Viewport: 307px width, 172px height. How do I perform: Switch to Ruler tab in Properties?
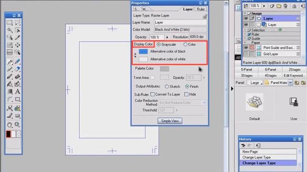click(x=201, y=9)
